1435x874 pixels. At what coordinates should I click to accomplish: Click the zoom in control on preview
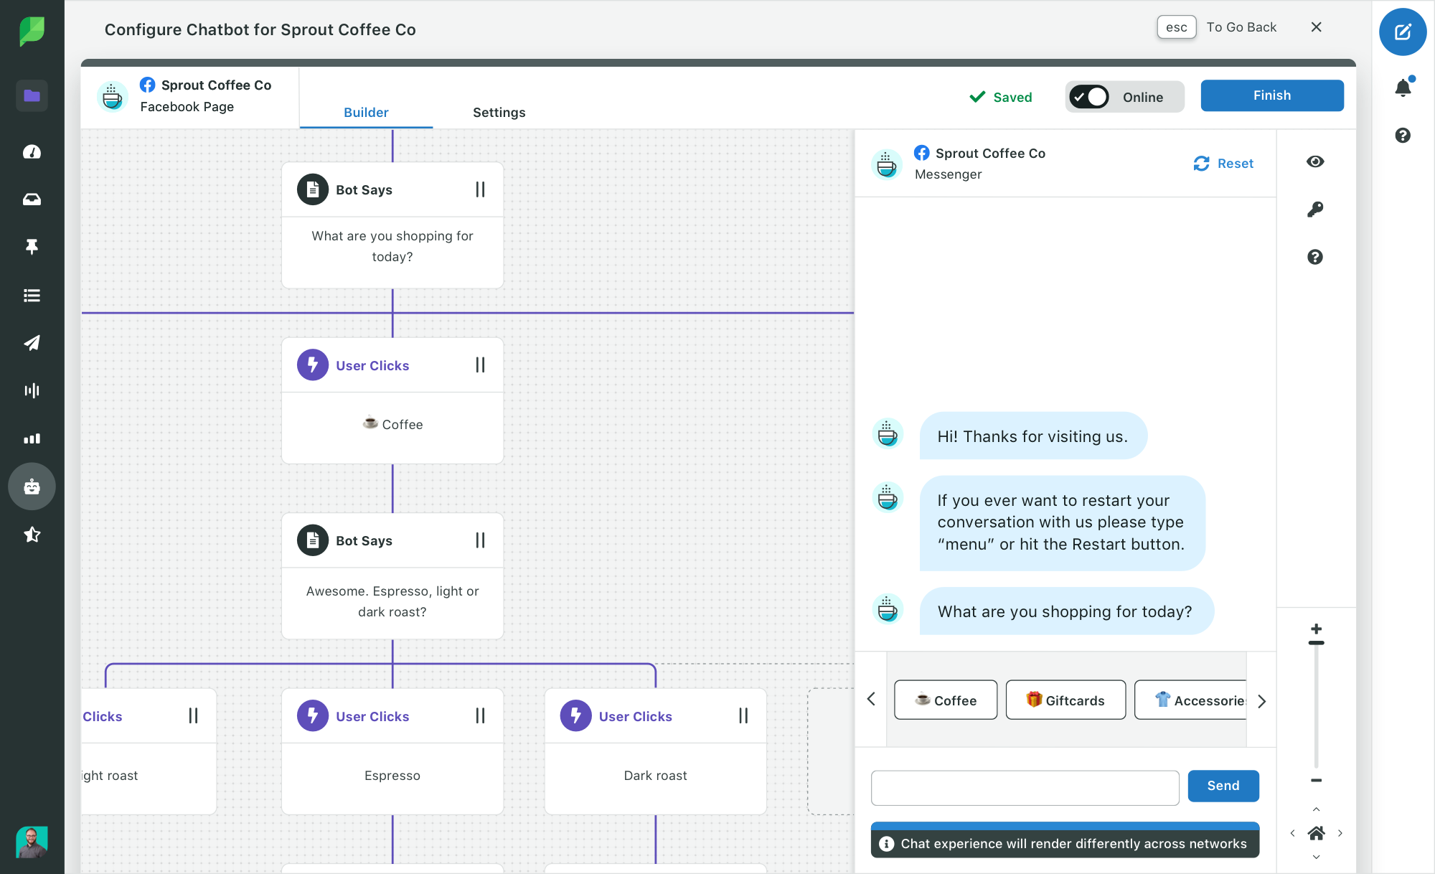1317,629
